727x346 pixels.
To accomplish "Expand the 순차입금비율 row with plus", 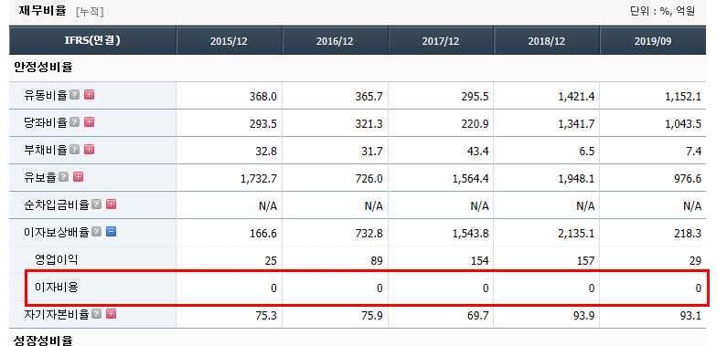I will pos(111,204).
